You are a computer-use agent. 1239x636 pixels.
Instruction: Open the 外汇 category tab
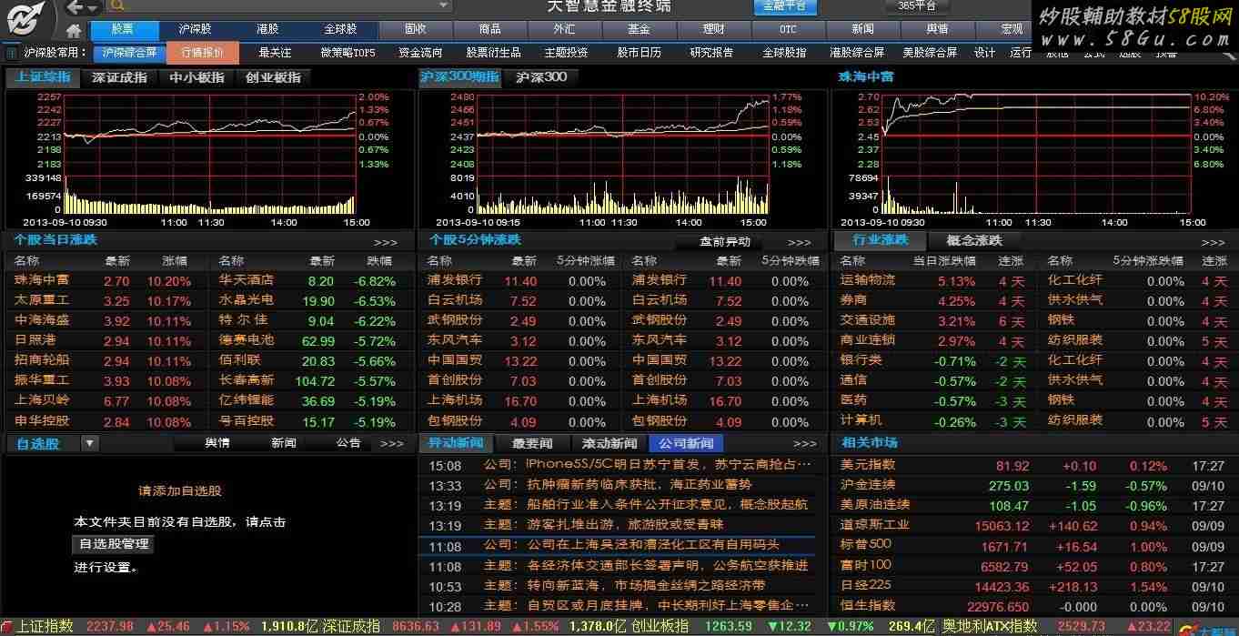point(564,29)
